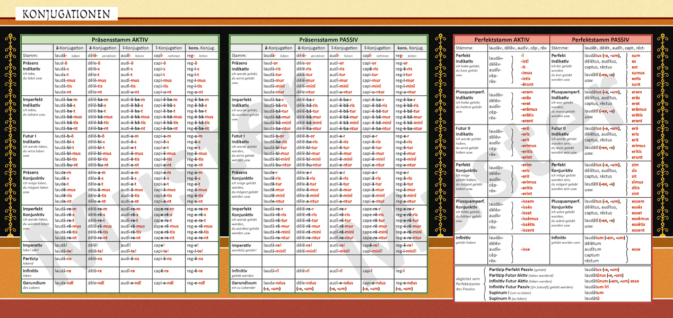
Task: Click the form dēle-ō
Action: (94, 64)
